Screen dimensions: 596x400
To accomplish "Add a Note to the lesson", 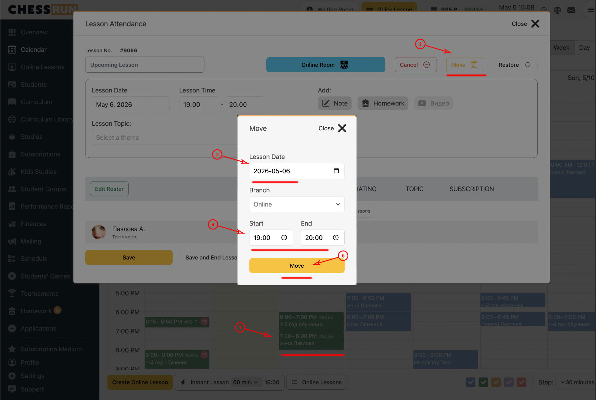I will [x=335, y=103].
